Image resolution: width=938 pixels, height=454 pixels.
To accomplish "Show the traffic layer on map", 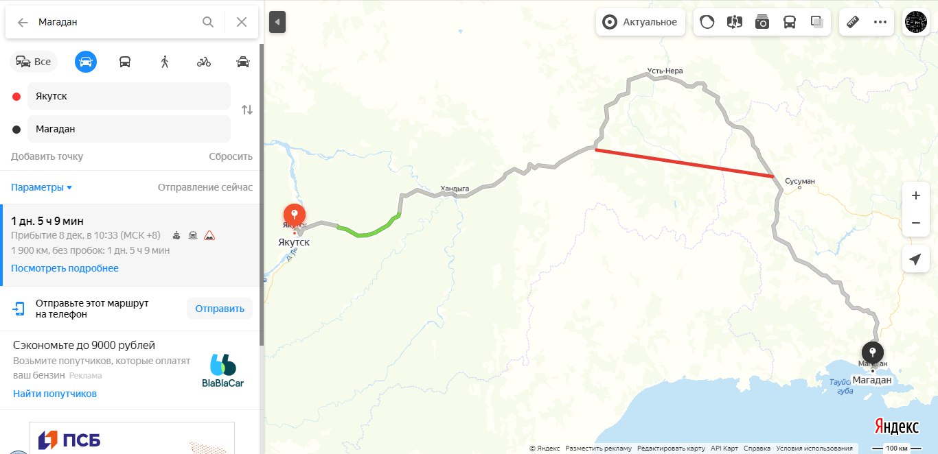I will point(707,22).
